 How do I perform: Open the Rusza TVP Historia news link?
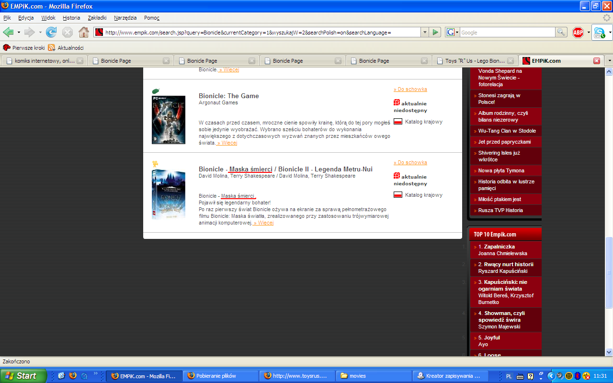(500, 210)
